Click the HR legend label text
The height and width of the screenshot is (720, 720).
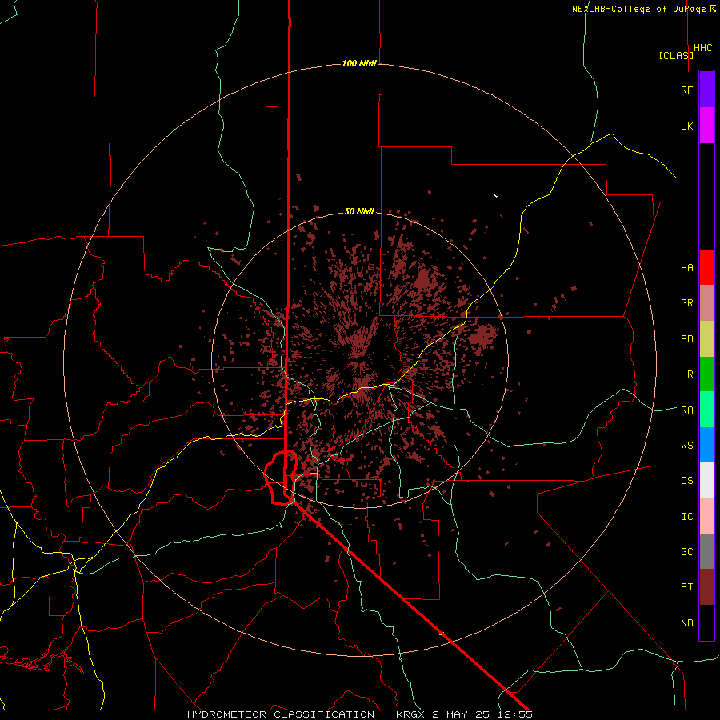[686, 374]
